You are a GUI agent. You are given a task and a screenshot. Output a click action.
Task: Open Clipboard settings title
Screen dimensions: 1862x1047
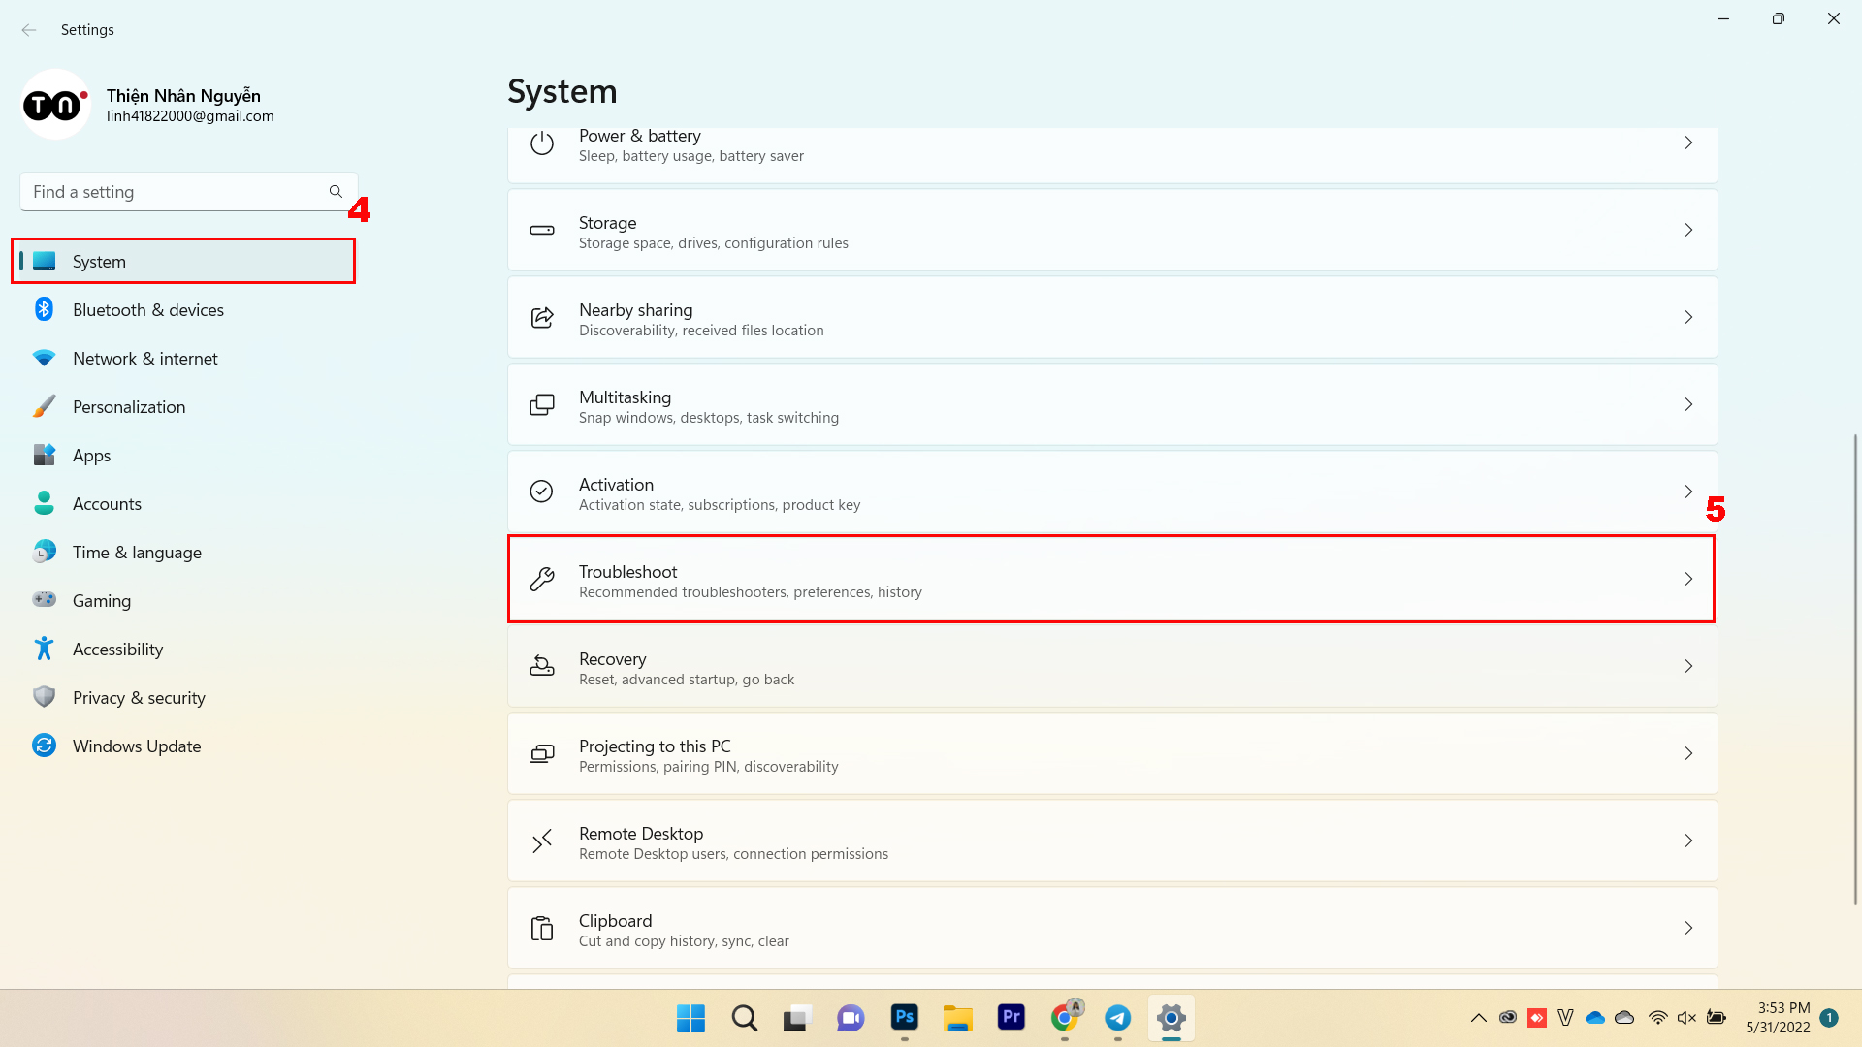[615, 921]
